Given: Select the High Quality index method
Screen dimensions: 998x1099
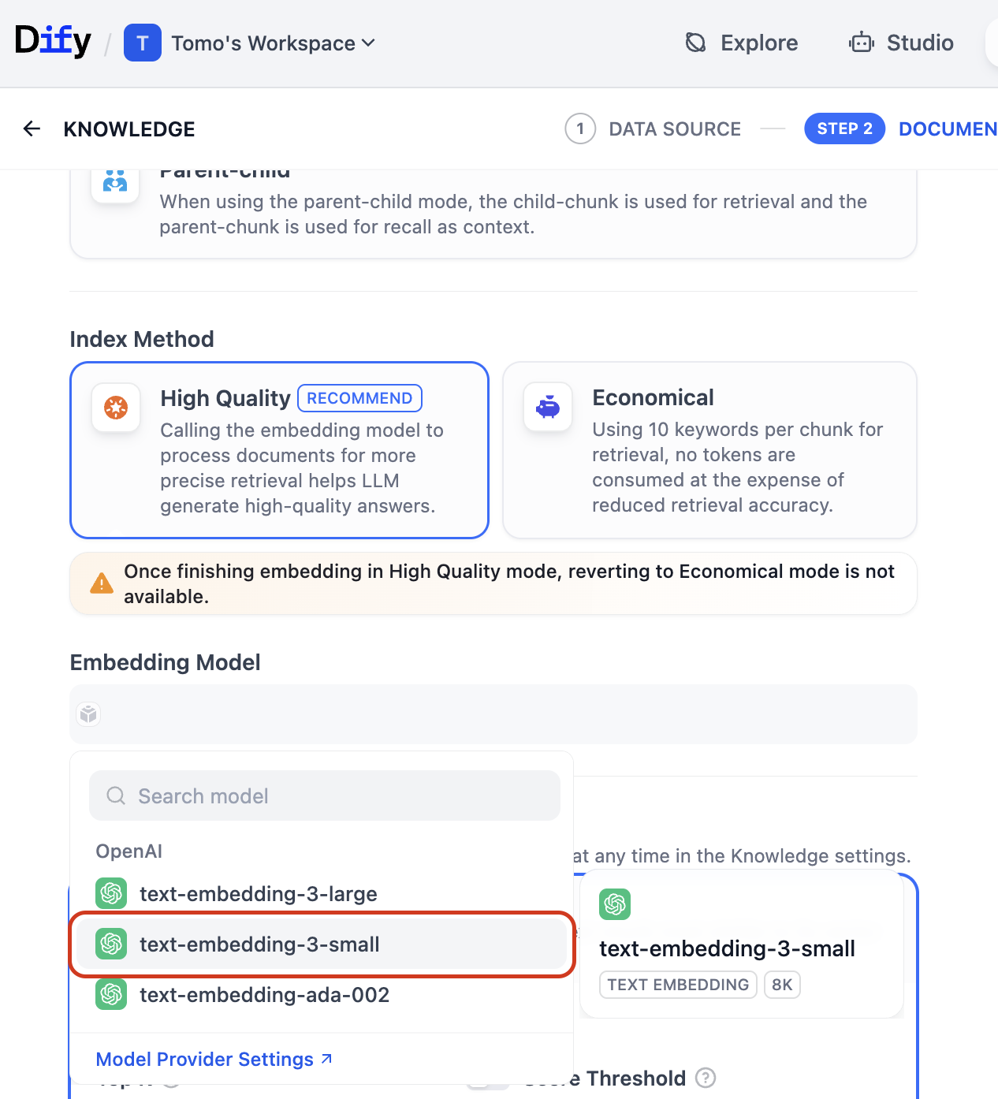Looking at the screenshot, I should tap(279, 450).
